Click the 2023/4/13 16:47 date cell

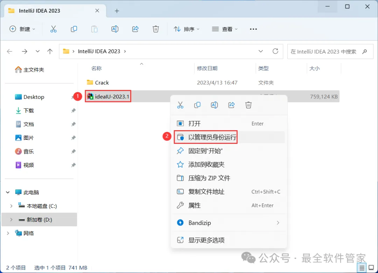pos(217,83)
